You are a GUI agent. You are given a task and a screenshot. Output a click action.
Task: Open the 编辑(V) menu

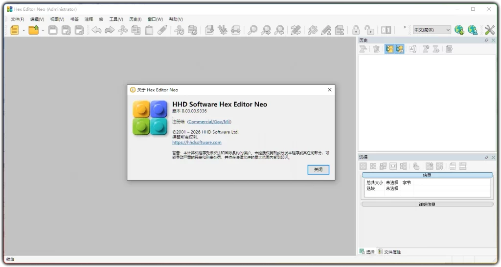[x=37, y=19]
